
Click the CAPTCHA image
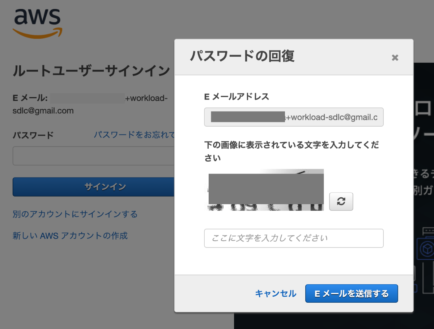[266, 190]
